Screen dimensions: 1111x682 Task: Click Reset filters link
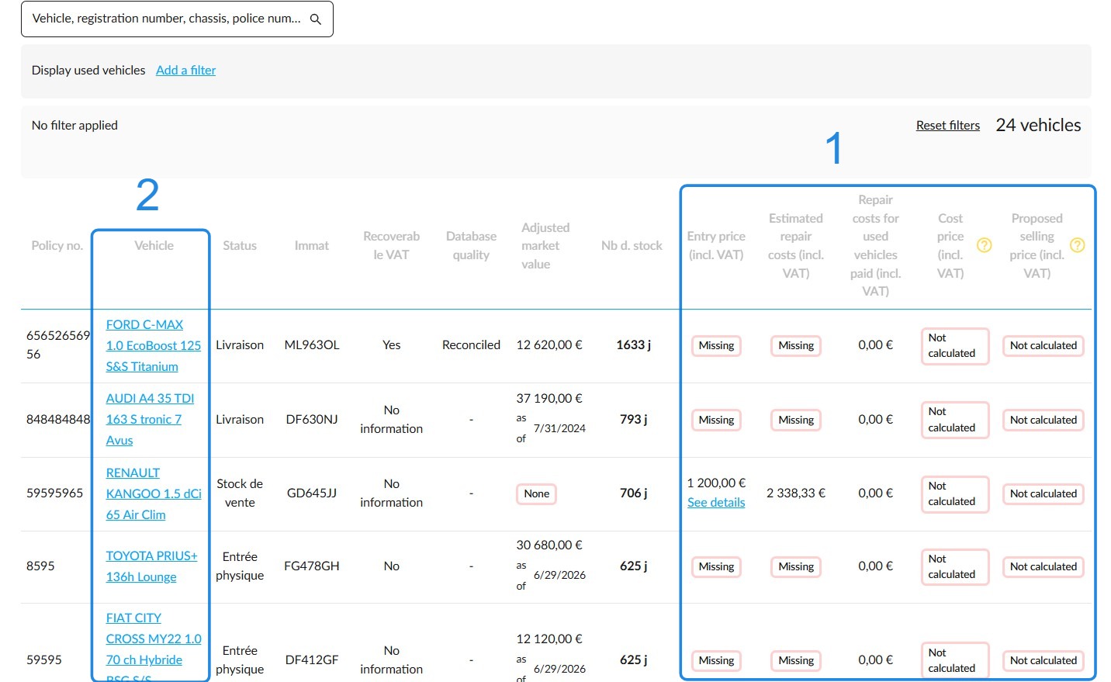947,125
